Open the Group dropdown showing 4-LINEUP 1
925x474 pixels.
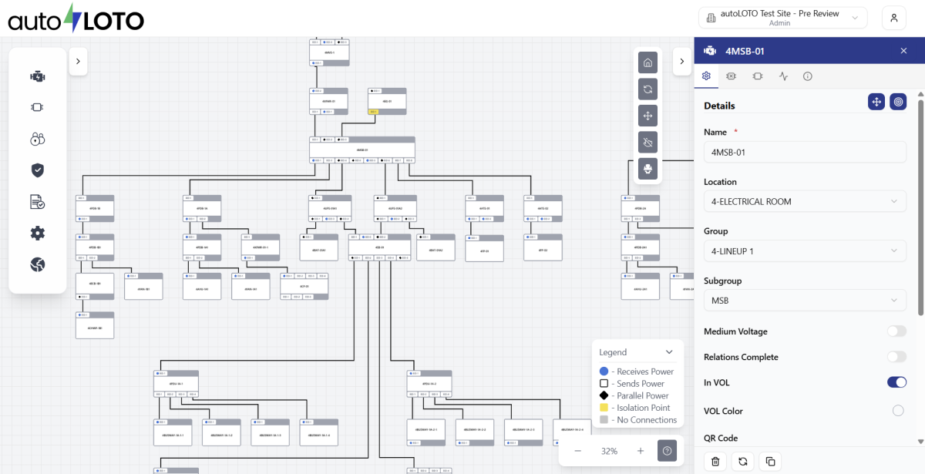(x=804, y=250)
